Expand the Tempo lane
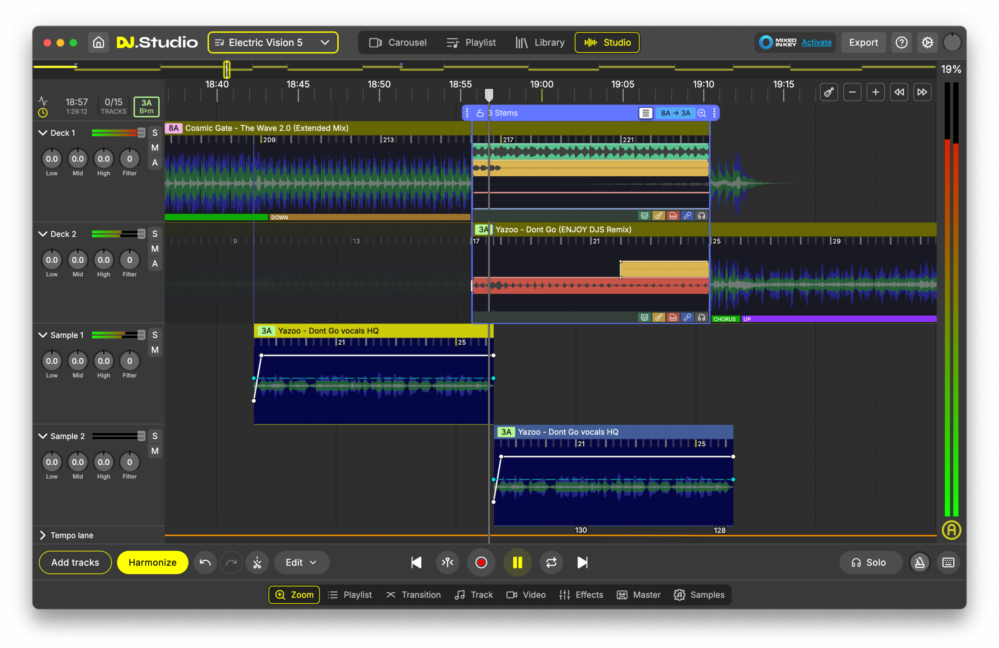Image resolution: width=999 pixels, height=648 pixels. 43,535
